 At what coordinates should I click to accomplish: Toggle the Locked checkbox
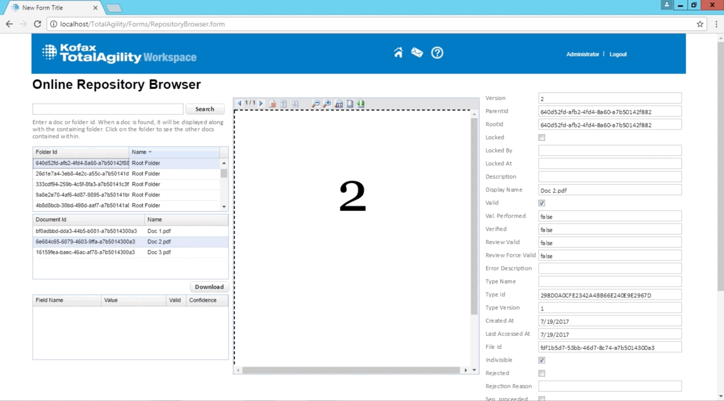(542, 138)
